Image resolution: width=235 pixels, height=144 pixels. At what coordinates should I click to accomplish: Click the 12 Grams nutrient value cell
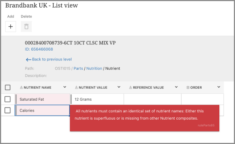pos(97,99)
